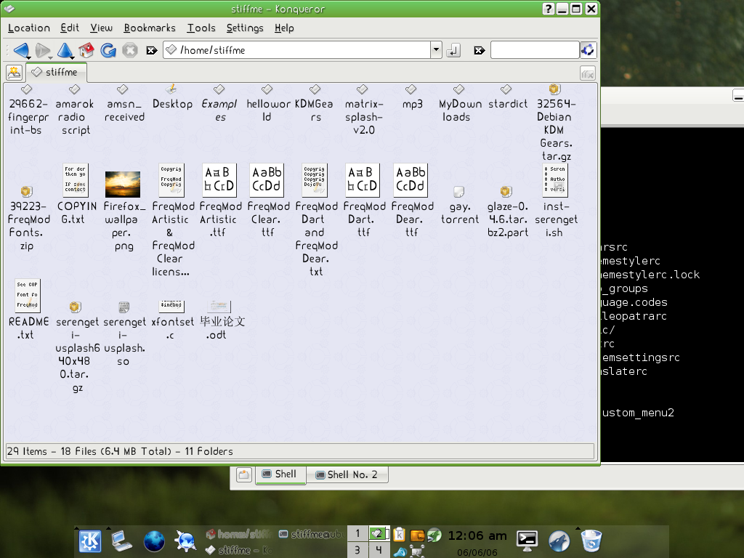Click the empty search field in toolbar
The height and width of the screenshot is (558, 744).
(x=535, y=50)
